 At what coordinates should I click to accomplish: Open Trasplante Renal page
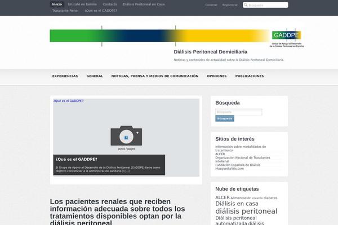(65, 11)
